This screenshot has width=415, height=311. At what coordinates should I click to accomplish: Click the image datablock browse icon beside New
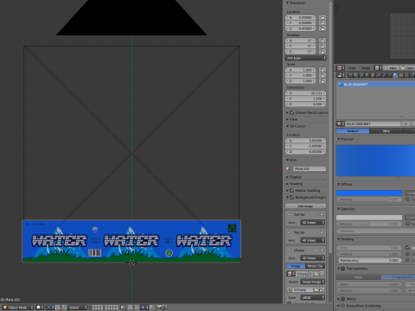[x=378, y=68]
